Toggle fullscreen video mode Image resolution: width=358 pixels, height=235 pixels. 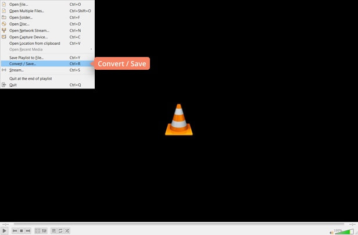tap(38, 231)
